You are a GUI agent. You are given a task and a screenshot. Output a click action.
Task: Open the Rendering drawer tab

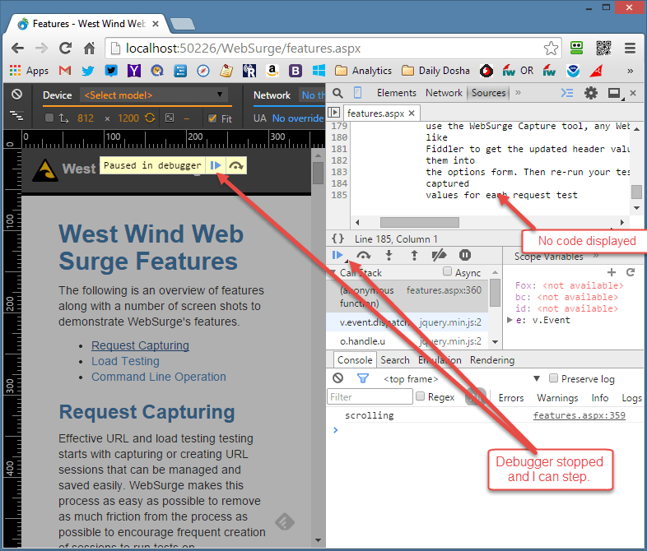pyautogui.click(x=492, y=359)
